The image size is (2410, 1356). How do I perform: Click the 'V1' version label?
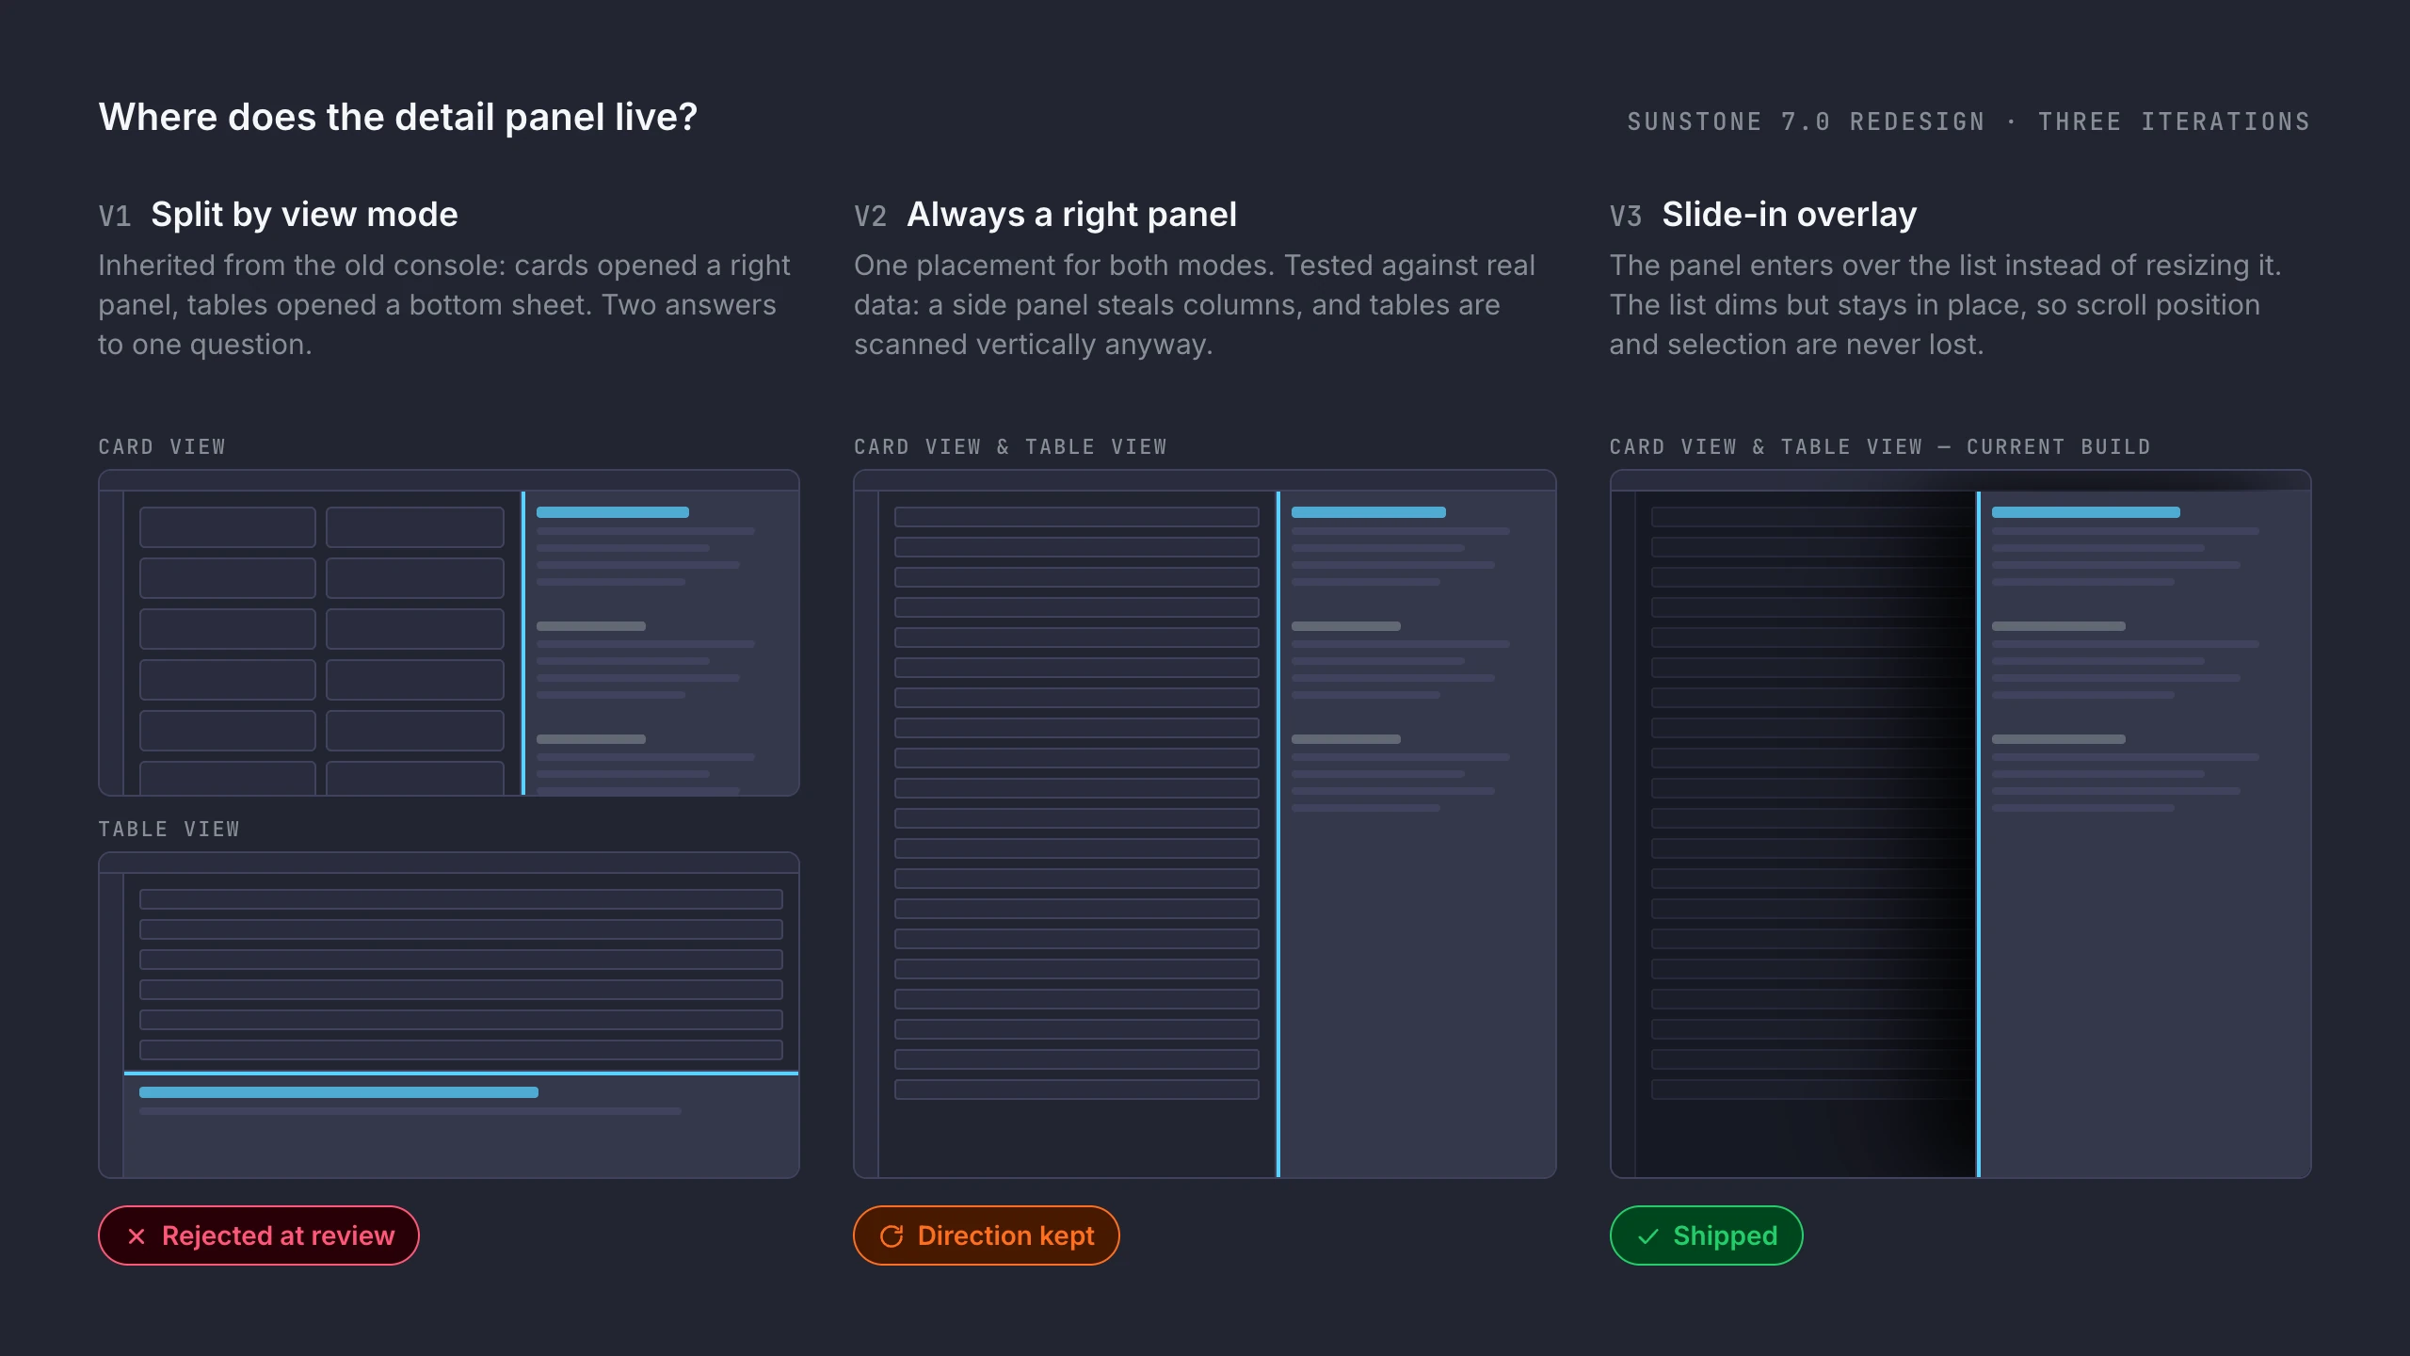click(115, 217)
